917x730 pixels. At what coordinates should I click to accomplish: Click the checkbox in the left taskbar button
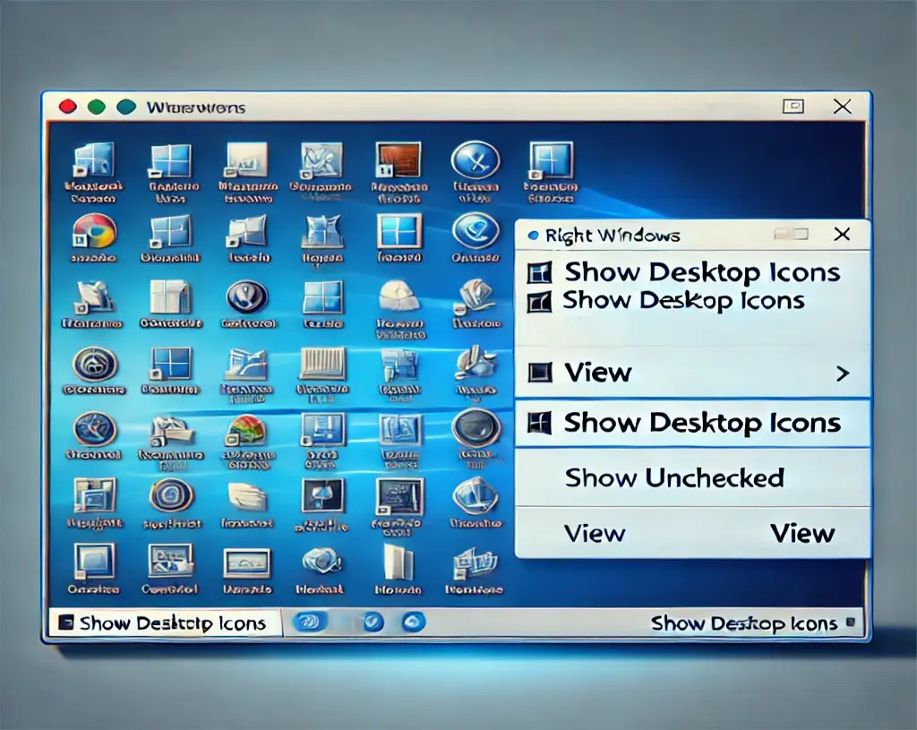coord(64,623)
